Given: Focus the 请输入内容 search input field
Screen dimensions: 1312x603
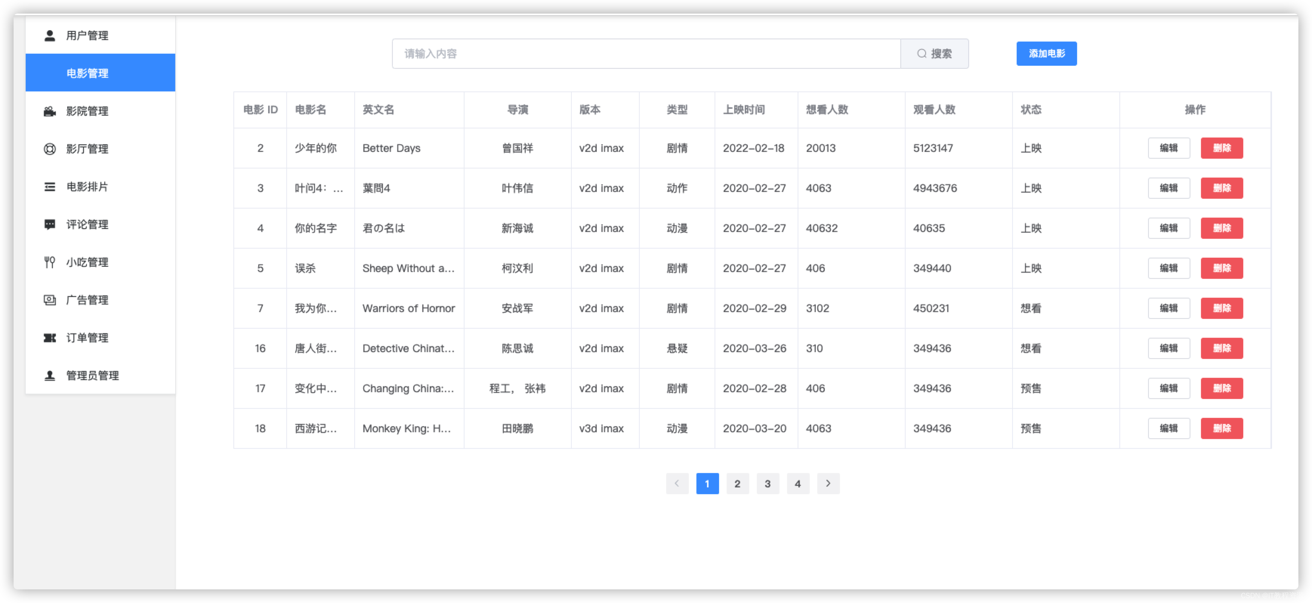Looking at the screenshot, I should point(645,54).
